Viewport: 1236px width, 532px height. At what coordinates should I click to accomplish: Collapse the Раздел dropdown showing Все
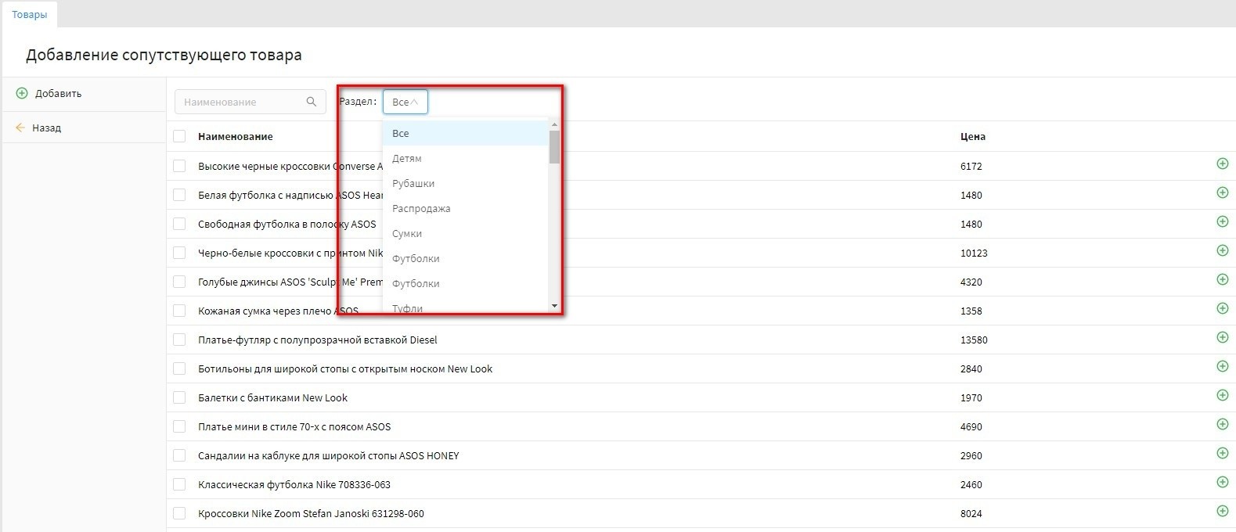click(405, 102)
